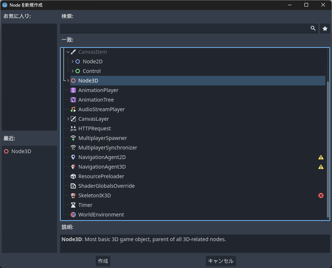Collapse the CanvasItem tree branch
The height and width of the screenshot is (268, 332).
click(68, 52)
